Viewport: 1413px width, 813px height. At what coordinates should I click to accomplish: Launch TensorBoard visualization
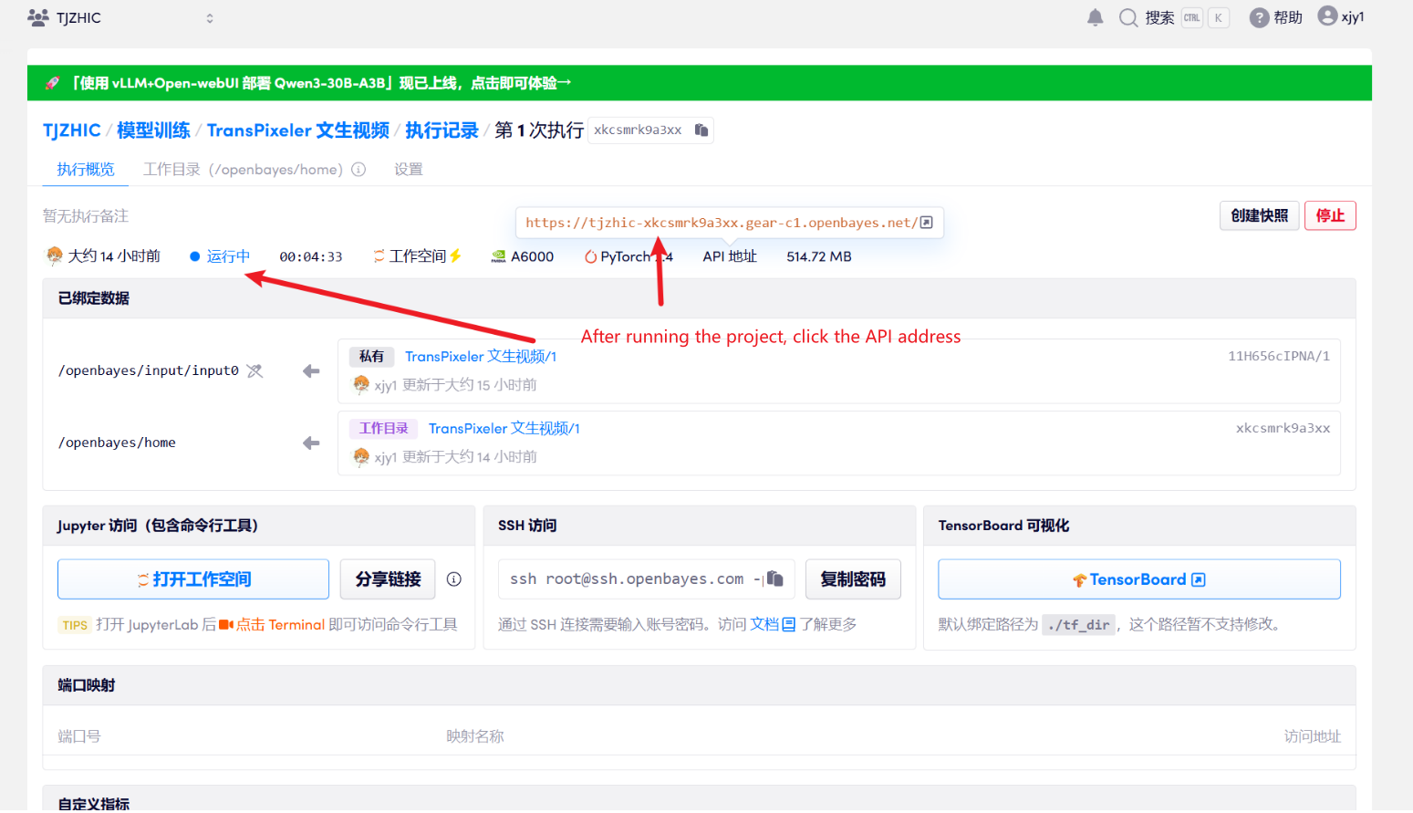[x=1138, y=579]
